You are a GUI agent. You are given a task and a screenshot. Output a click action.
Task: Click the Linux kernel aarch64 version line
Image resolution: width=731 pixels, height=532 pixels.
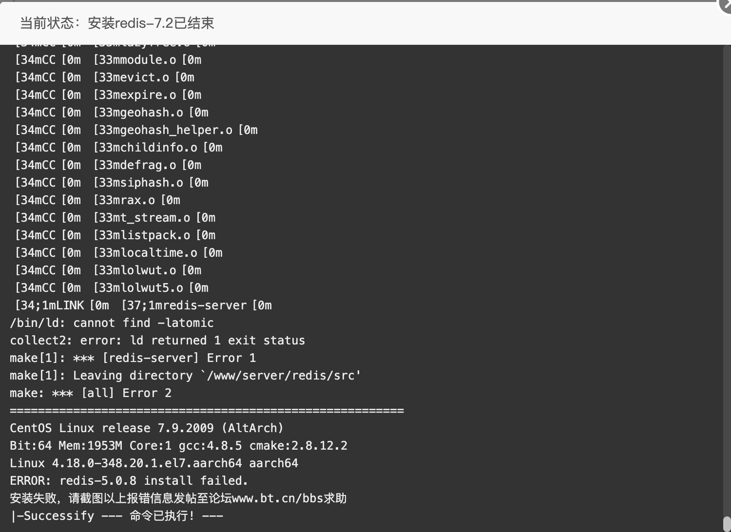154,463
